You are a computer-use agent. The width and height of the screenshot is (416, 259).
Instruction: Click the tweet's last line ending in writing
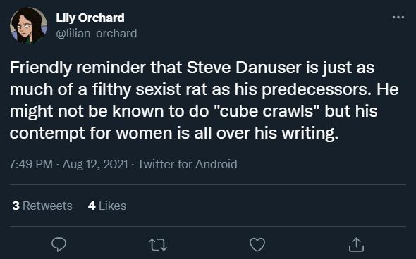click(174, 133)
